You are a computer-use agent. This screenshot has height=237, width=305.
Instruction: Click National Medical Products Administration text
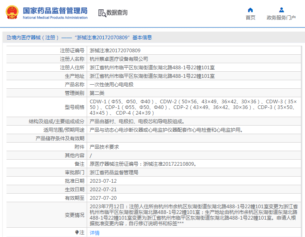tap(55, 17)
